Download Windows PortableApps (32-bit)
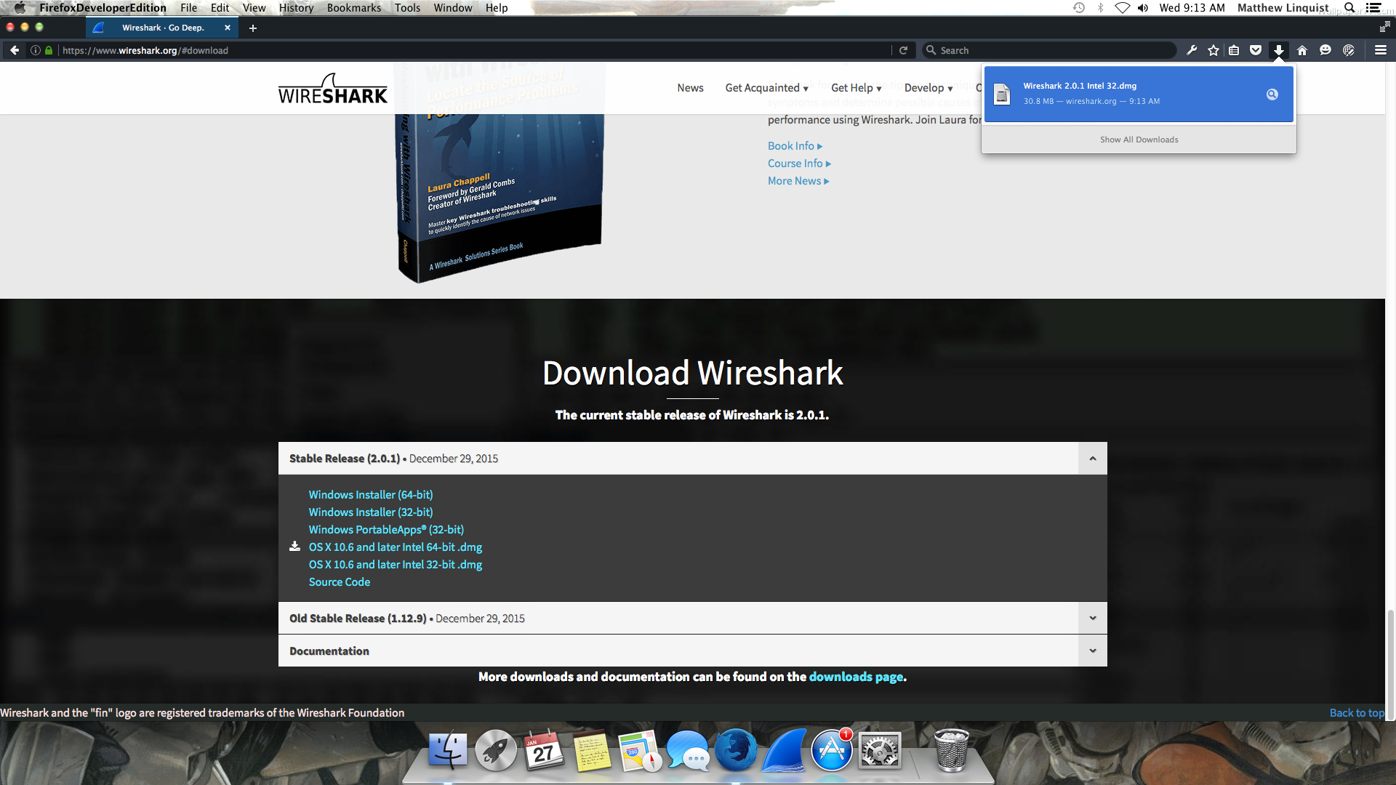This screenshot has height=785, width=1396. tap(386, 530)
